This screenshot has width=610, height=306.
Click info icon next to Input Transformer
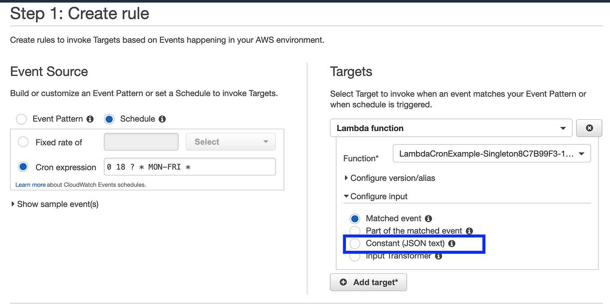point(438,256)
